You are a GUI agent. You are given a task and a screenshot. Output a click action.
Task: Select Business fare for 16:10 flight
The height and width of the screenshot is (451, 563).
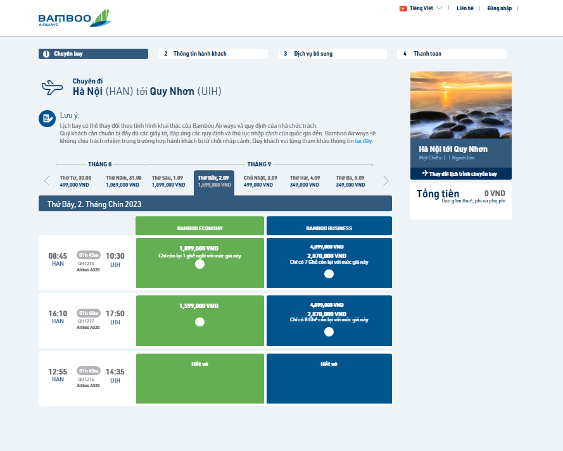(x=329, y=332)
